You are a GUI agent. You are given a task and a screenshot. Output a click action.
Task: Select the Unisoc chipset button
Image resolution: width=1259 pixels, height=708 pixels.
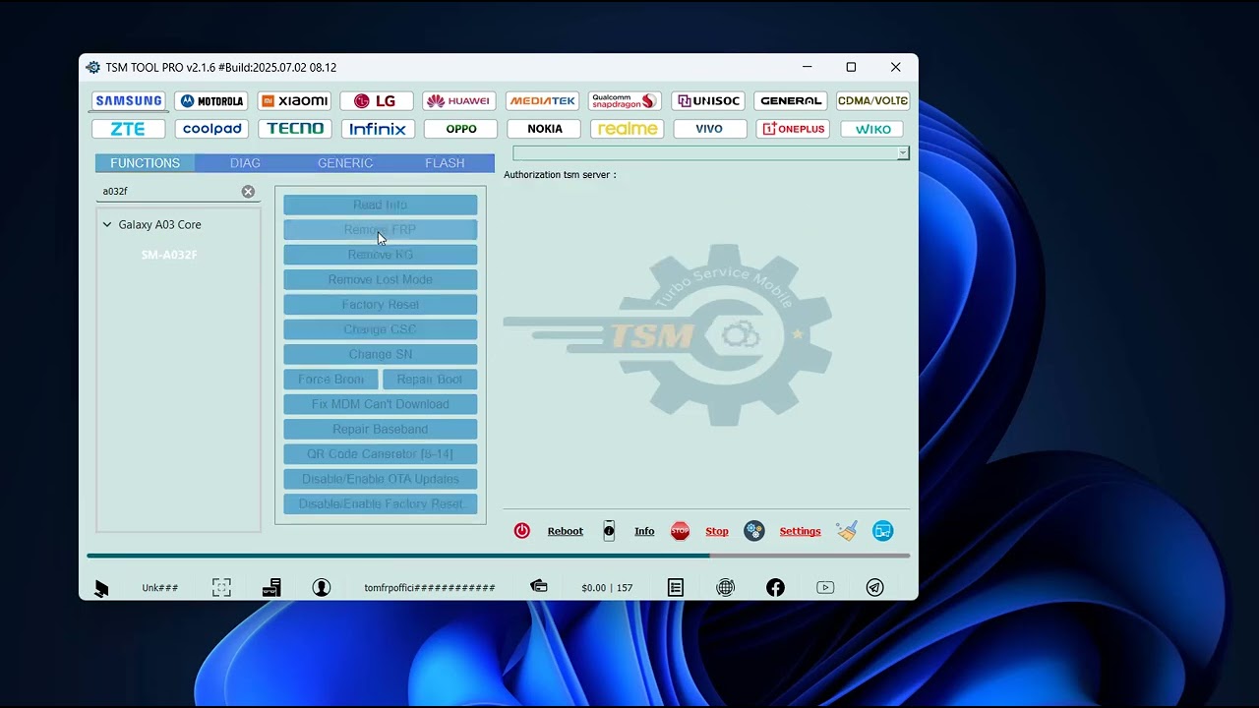707,101
